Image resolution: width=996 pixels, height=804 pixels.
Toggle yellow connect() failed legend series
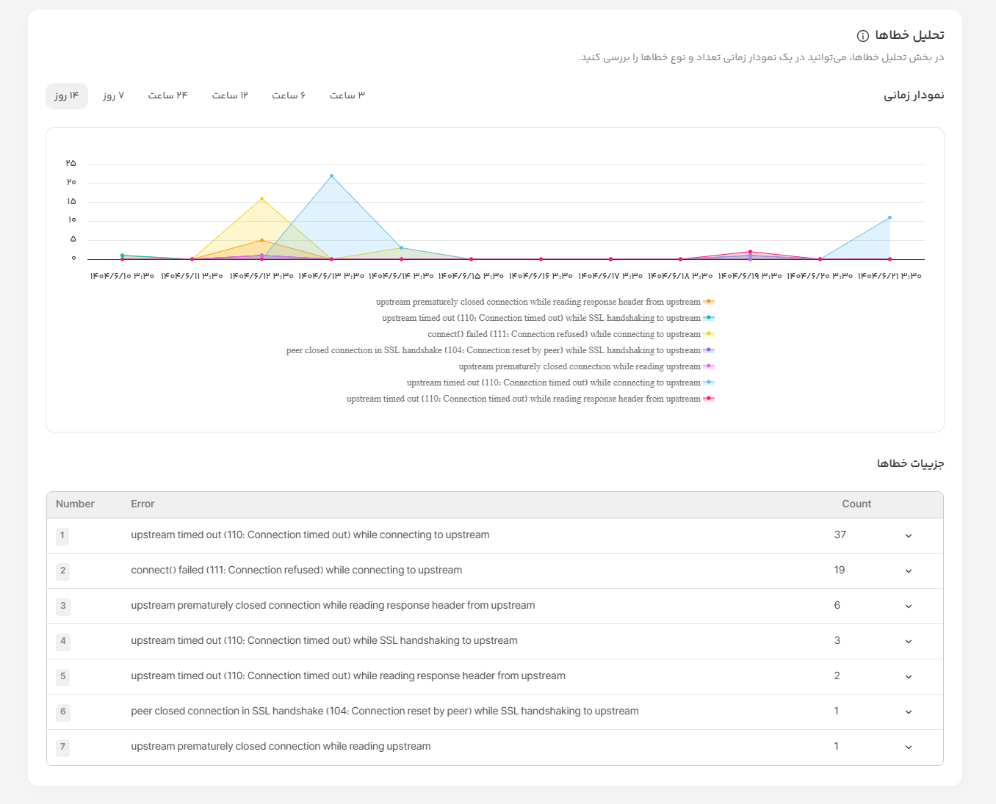(x=709, y=334)
